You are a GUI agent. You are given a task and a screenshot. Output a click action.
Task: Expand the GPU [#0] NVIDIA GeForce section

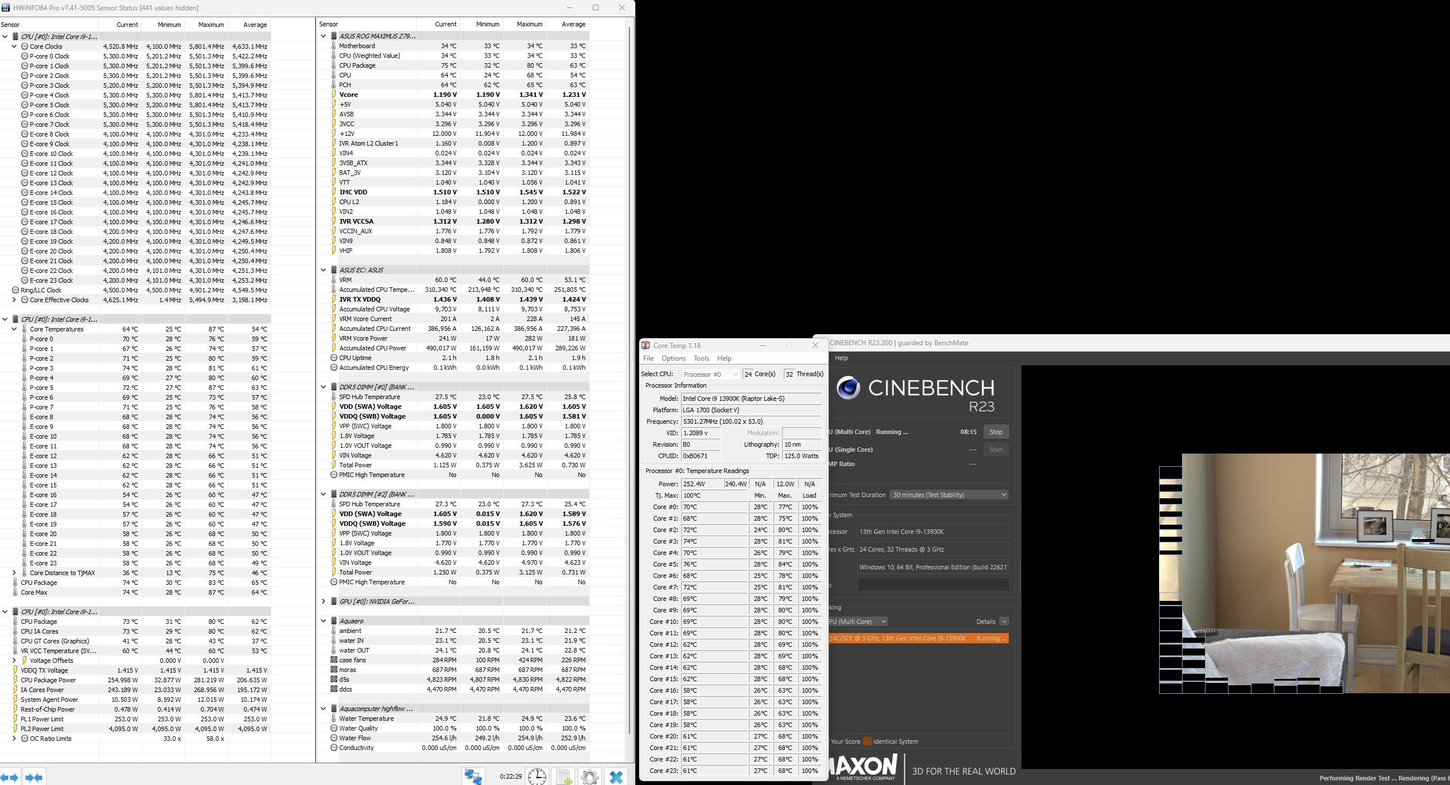click(x=323, y=602)
